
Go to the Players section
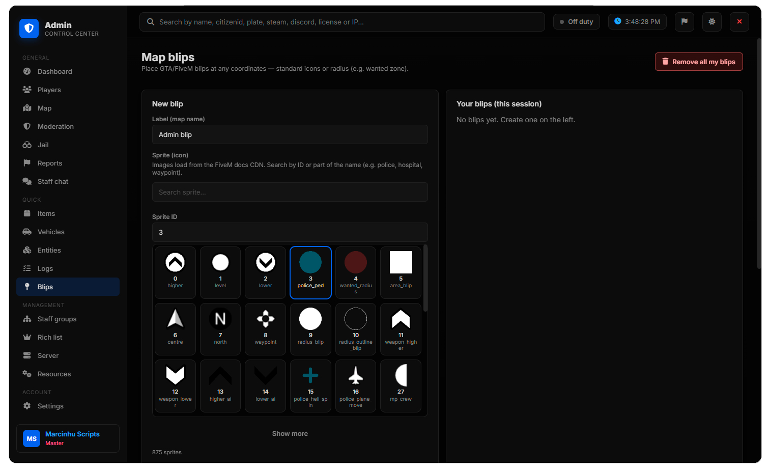point(68,90)
